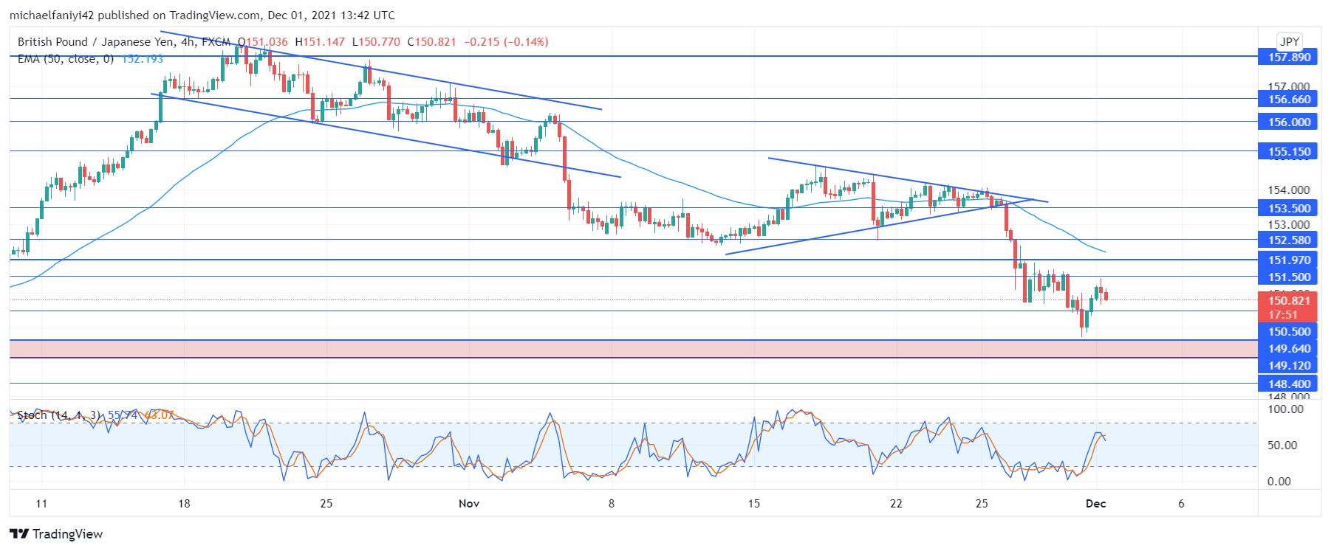
Task: Click the current price 150.821 label
Action: [x=1287, y=300]
